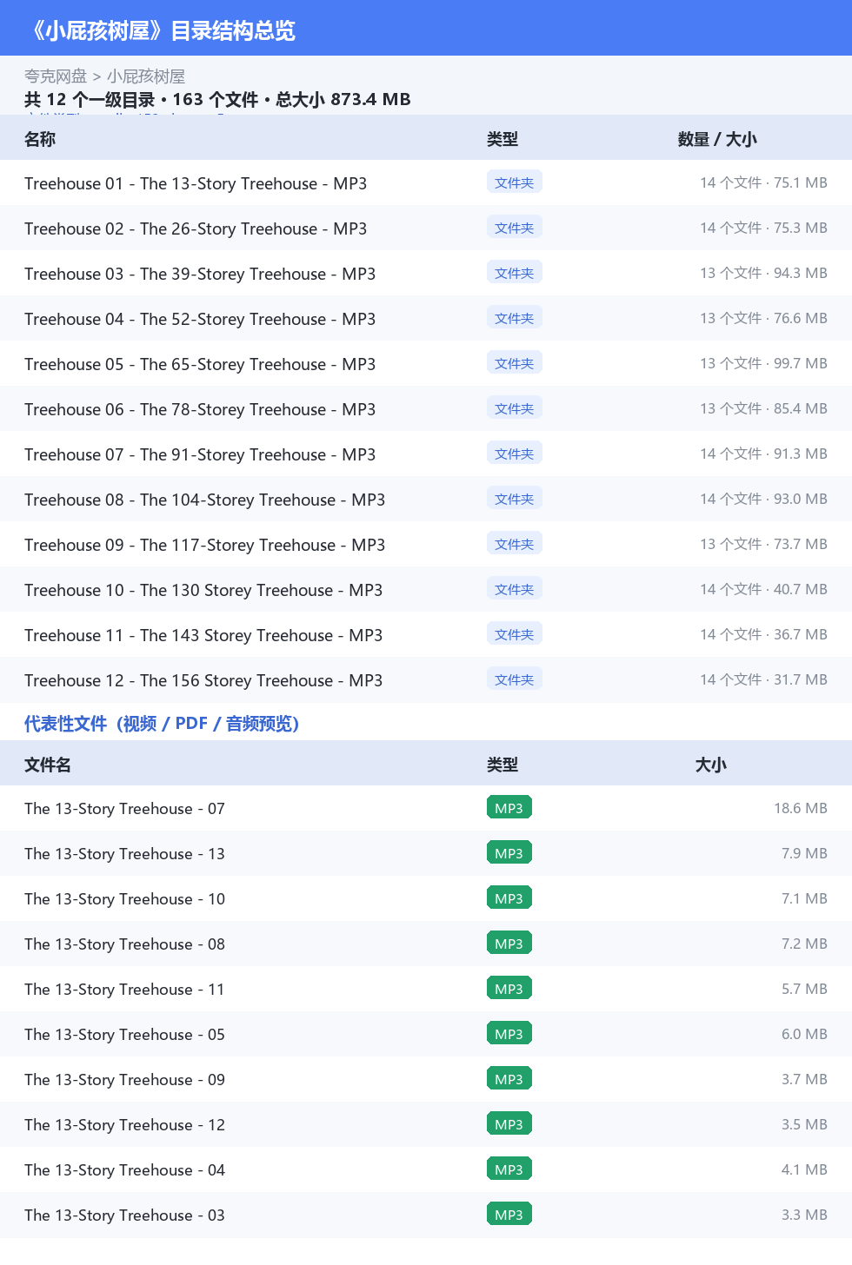852x1265 pixels.
Task: Click the 文件夹 badge for Treehouse 05
Action: [x=515, y=363]
